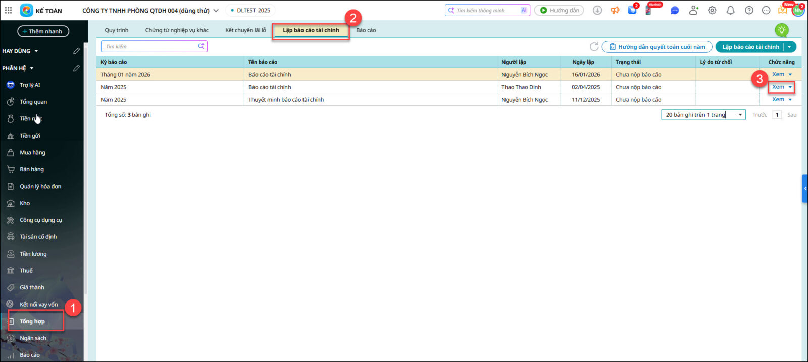Expand the company name dropdown chevron
This screenshot has width=808, height=362.
click(216, 10)
